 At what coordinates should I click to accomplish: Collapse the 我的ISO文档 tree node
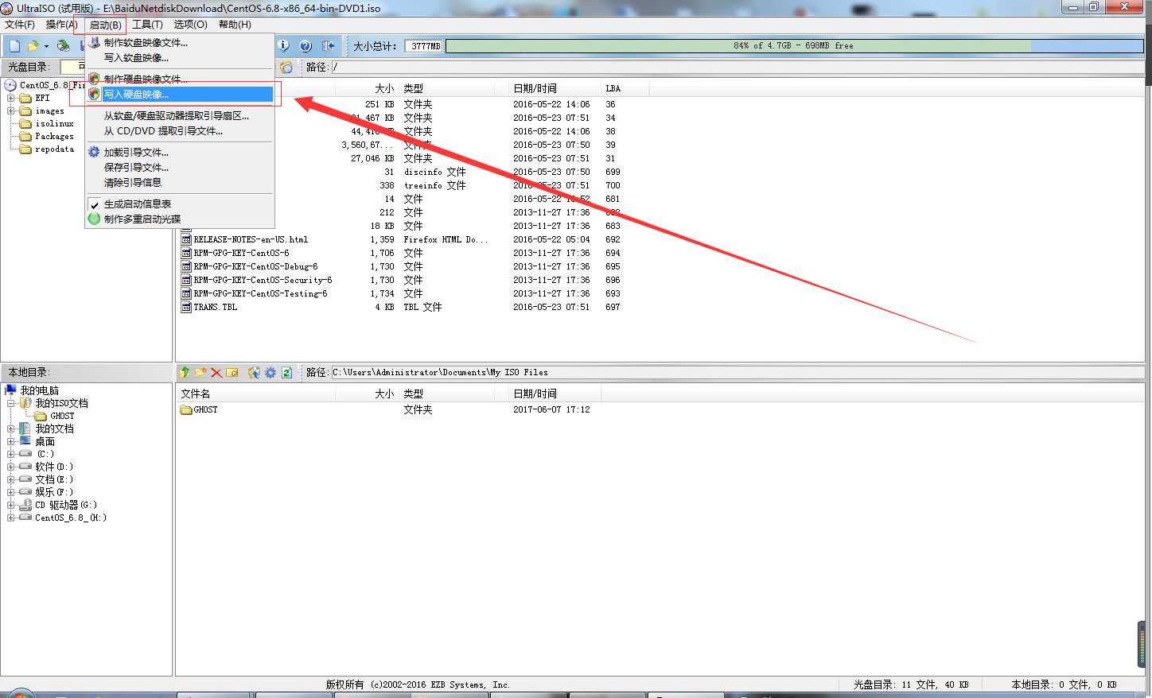pyautogui.click(x=11, y=403)
